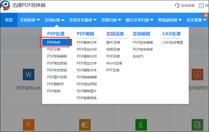Choose PDF密码解除 from the menu
Image resolution: width=209 pixels, height=132 pixels.
tap(57, 56)
